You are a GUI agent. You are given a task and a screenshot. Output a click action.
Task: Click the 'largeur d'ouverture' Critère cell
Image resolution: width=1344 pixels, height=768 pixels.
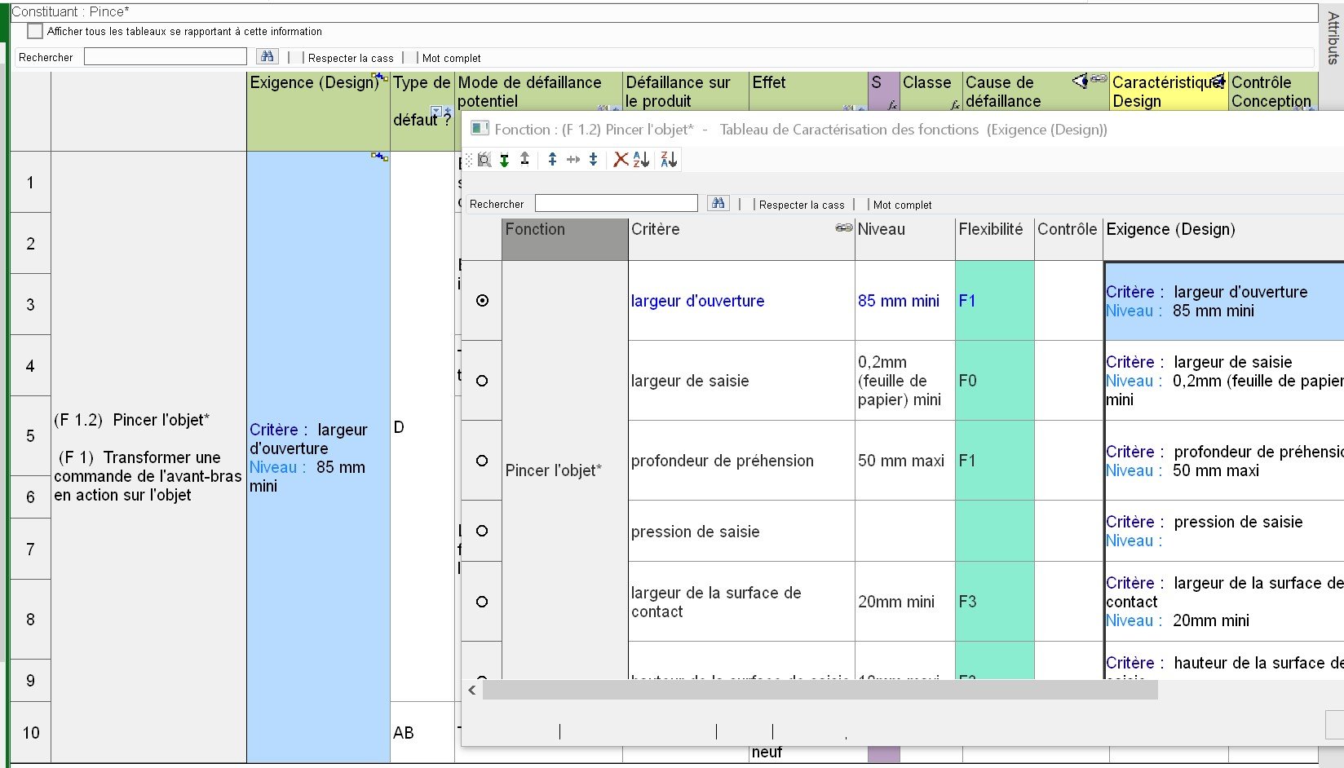coord(741,301)
